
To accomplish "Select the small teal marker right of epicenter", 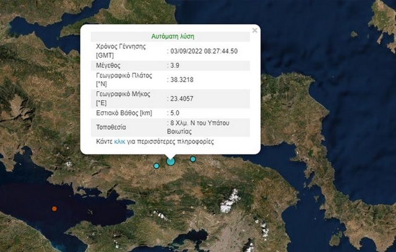I will pos(192,159).
